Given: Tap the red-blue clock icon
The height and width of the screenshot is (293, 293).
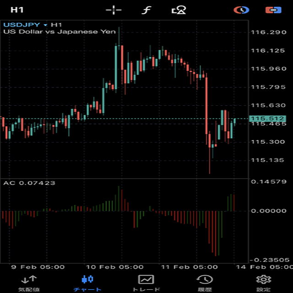Looking at the screenshot, I should pyautogui.click(x=241, y=10).
